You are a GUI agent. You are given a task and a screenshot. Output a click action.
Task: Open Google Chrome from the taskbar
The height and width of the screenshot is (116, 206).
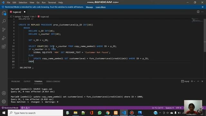(108, 113)
